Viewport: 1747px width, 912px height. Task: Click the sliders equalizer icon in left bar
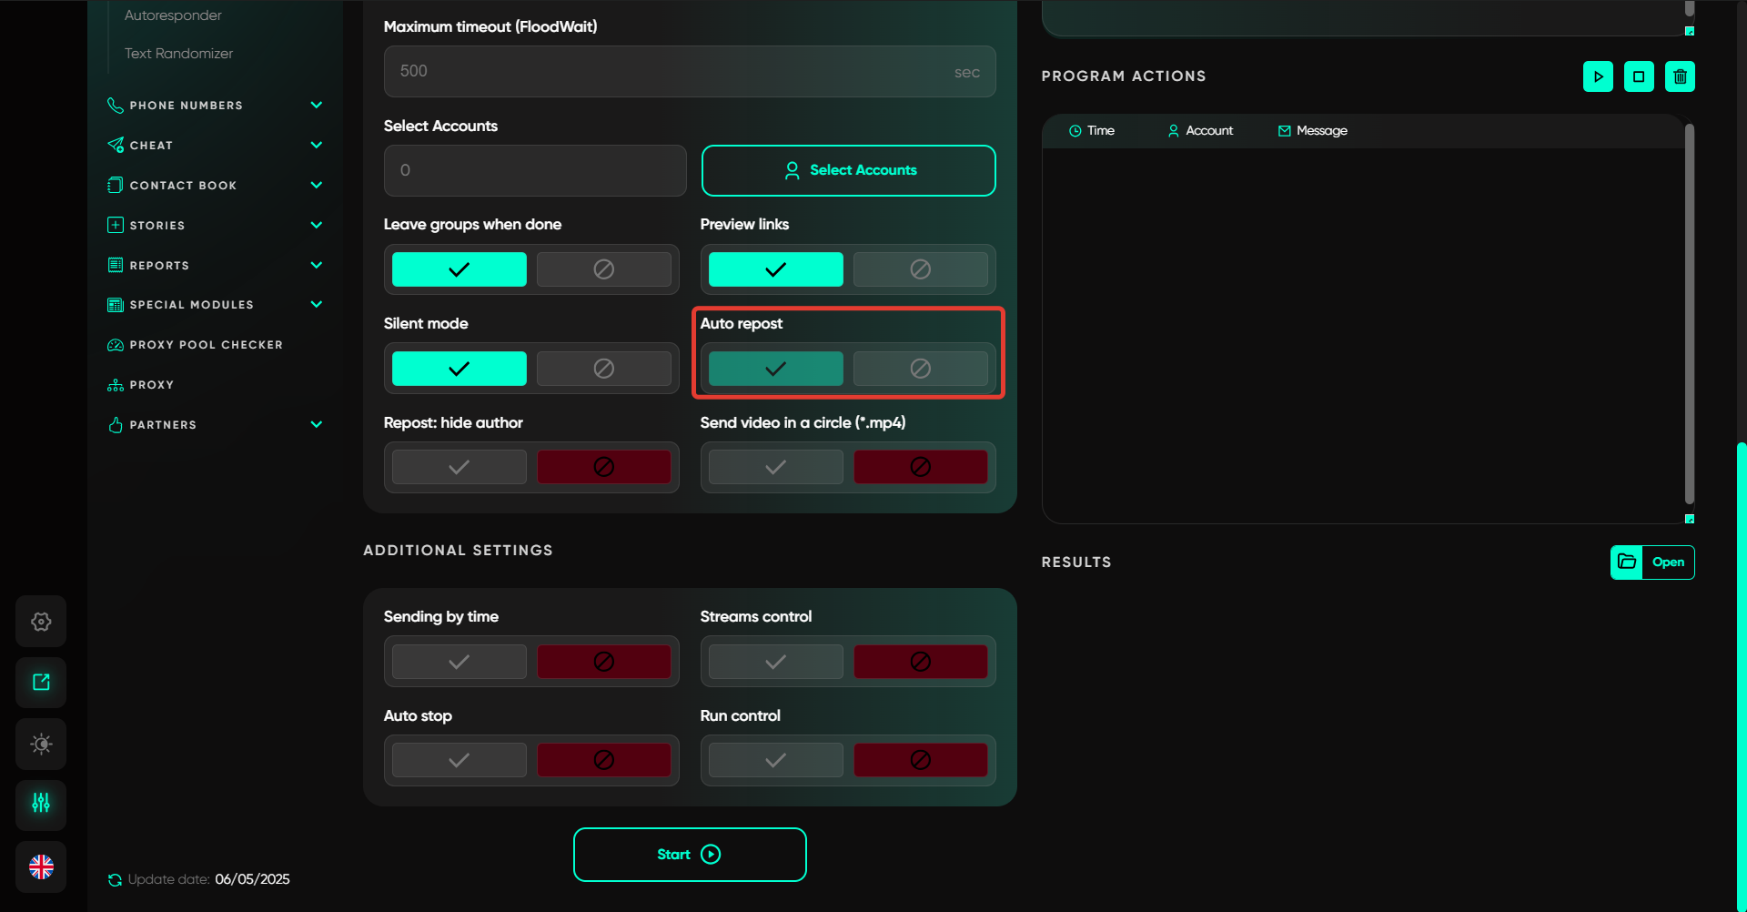pos(41,805)
